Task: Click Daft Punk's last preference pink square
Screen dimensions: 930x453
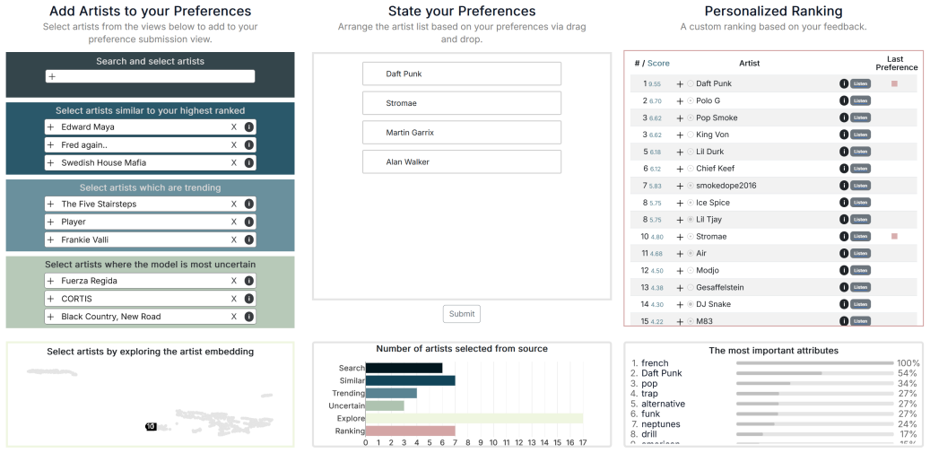Action: pos(894,83)
